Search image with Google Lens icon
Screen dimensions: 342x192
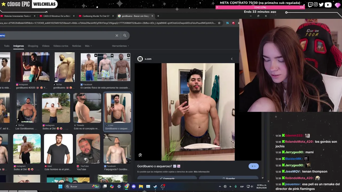click(x=140, y=155)
